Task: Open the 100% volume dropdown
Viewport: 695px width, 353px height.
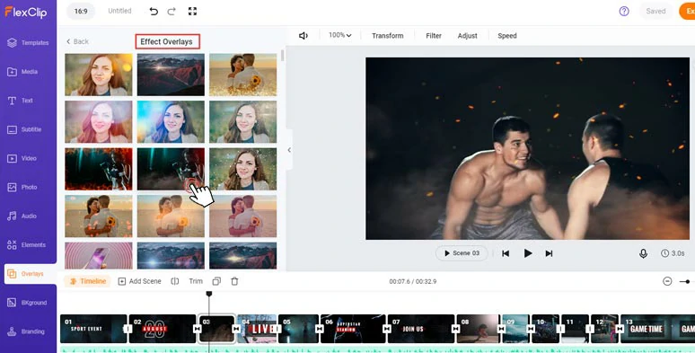Action: click(x=340, y=35)
